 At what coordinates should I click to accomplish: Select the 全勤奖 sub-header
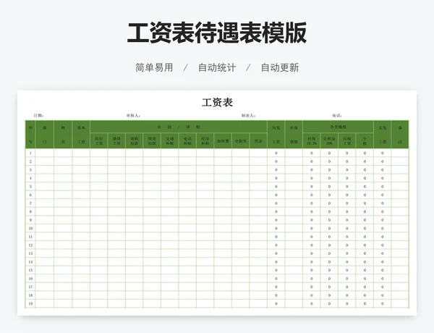[x=241, y=140]
